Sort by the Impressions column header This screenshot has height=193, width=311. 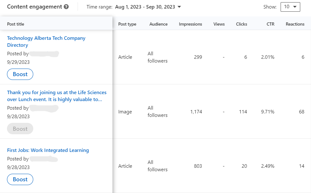(x=190, y=24)
